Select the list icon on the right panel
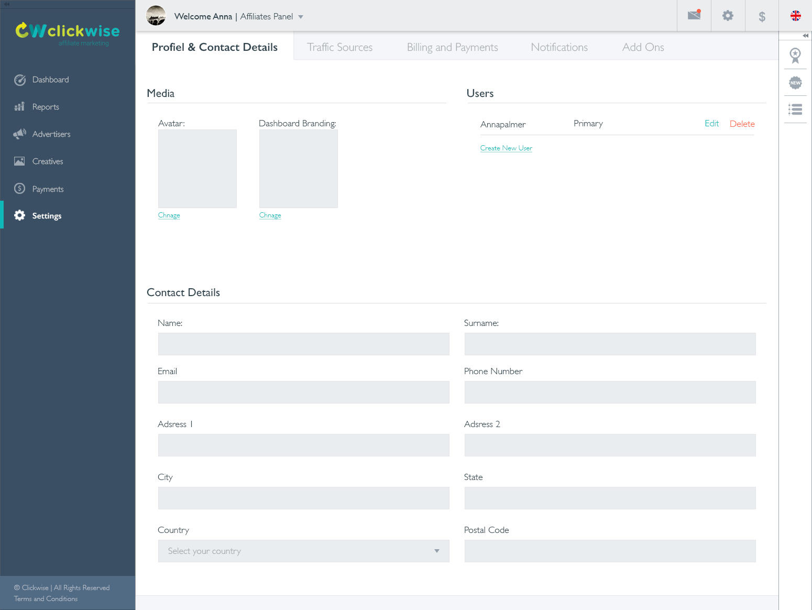 795,109
